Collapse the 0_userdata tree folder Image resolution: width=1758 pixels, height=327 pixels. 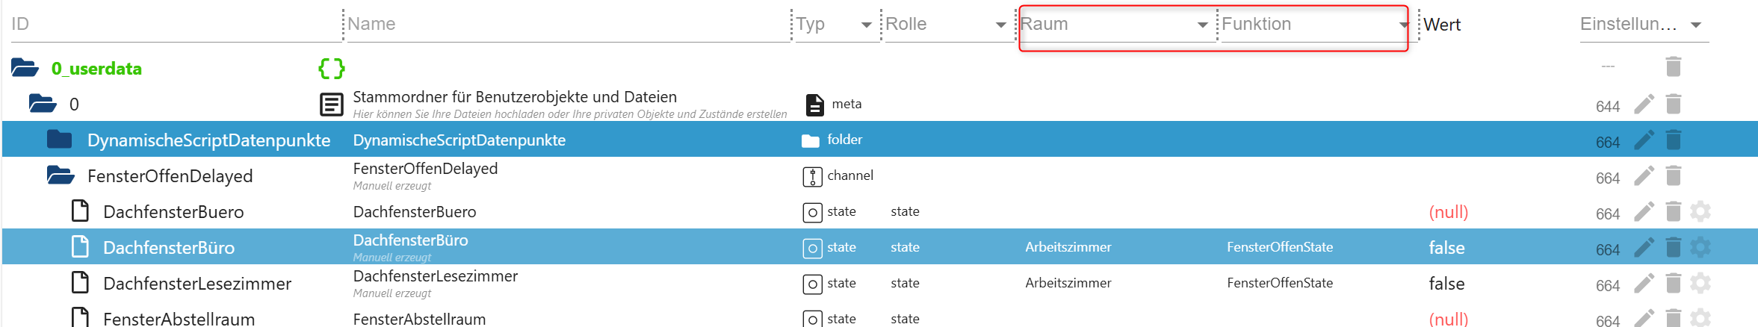(x=25, y=69)
